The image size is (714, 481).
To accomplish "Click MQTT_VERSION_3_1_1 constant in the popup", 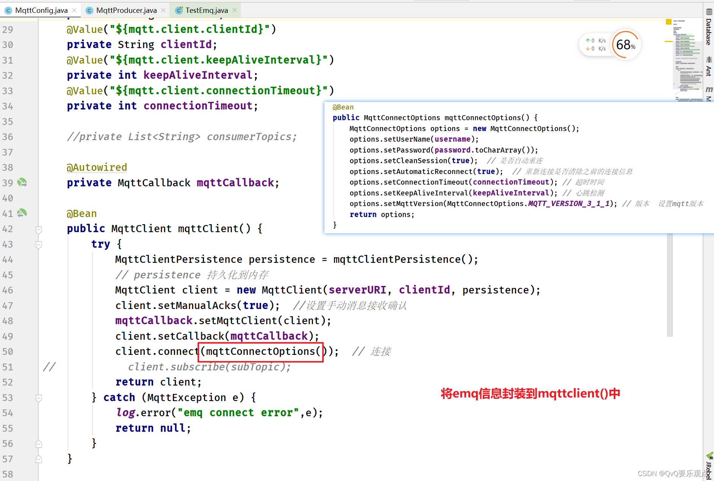I will pyautogui.click(x=568, y=204).
